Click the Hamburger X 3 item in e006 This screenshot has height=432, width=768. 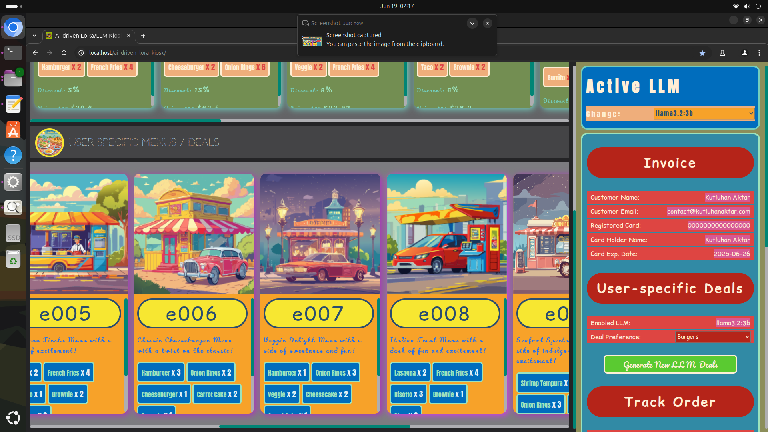(x=161, y=373)
